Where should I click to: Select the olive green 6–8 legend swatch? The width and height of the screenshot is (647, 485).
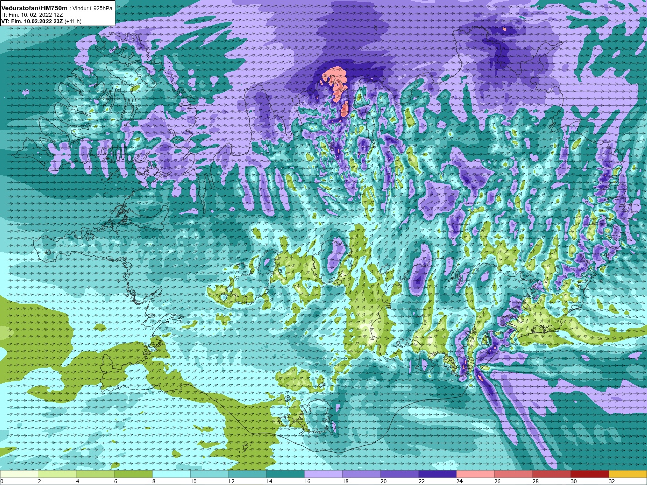[133, 474]
